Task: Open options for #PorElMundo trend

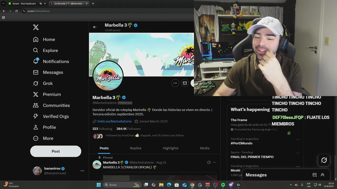Action: click(x=298, y=139)
